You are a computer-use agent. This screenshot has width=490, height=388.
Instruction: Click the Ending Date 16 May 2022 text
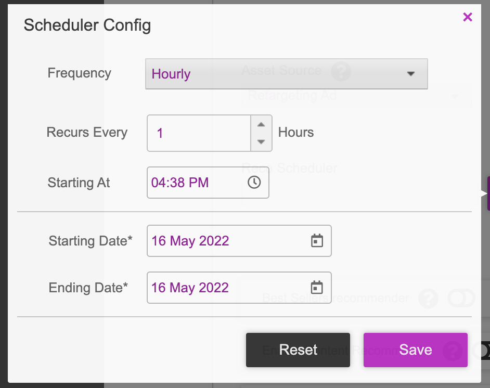pyautogui.click(x=190, y=288)
